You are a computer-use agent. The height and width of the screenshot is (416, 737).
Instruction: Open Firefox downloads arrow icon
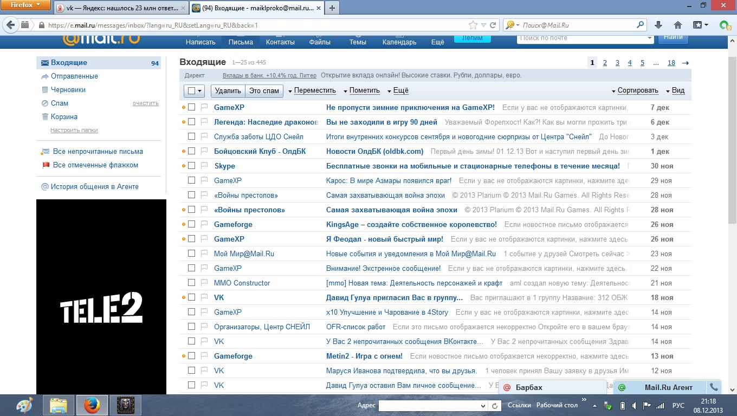click(x=658, y=25)
